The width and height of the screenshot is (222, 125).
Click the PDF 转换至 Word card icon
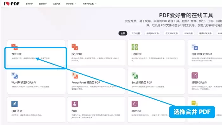[x=195, y=47]
